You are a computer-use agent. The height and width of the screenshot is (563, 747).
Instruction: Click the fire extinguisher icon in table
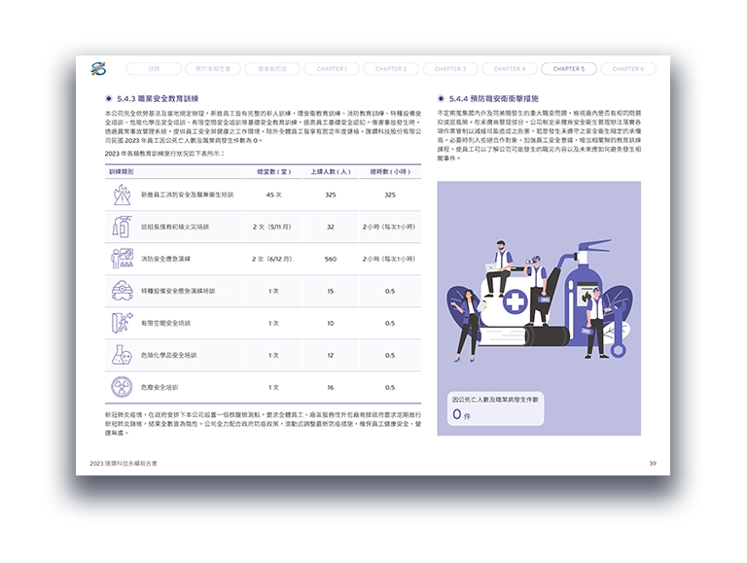122,227
